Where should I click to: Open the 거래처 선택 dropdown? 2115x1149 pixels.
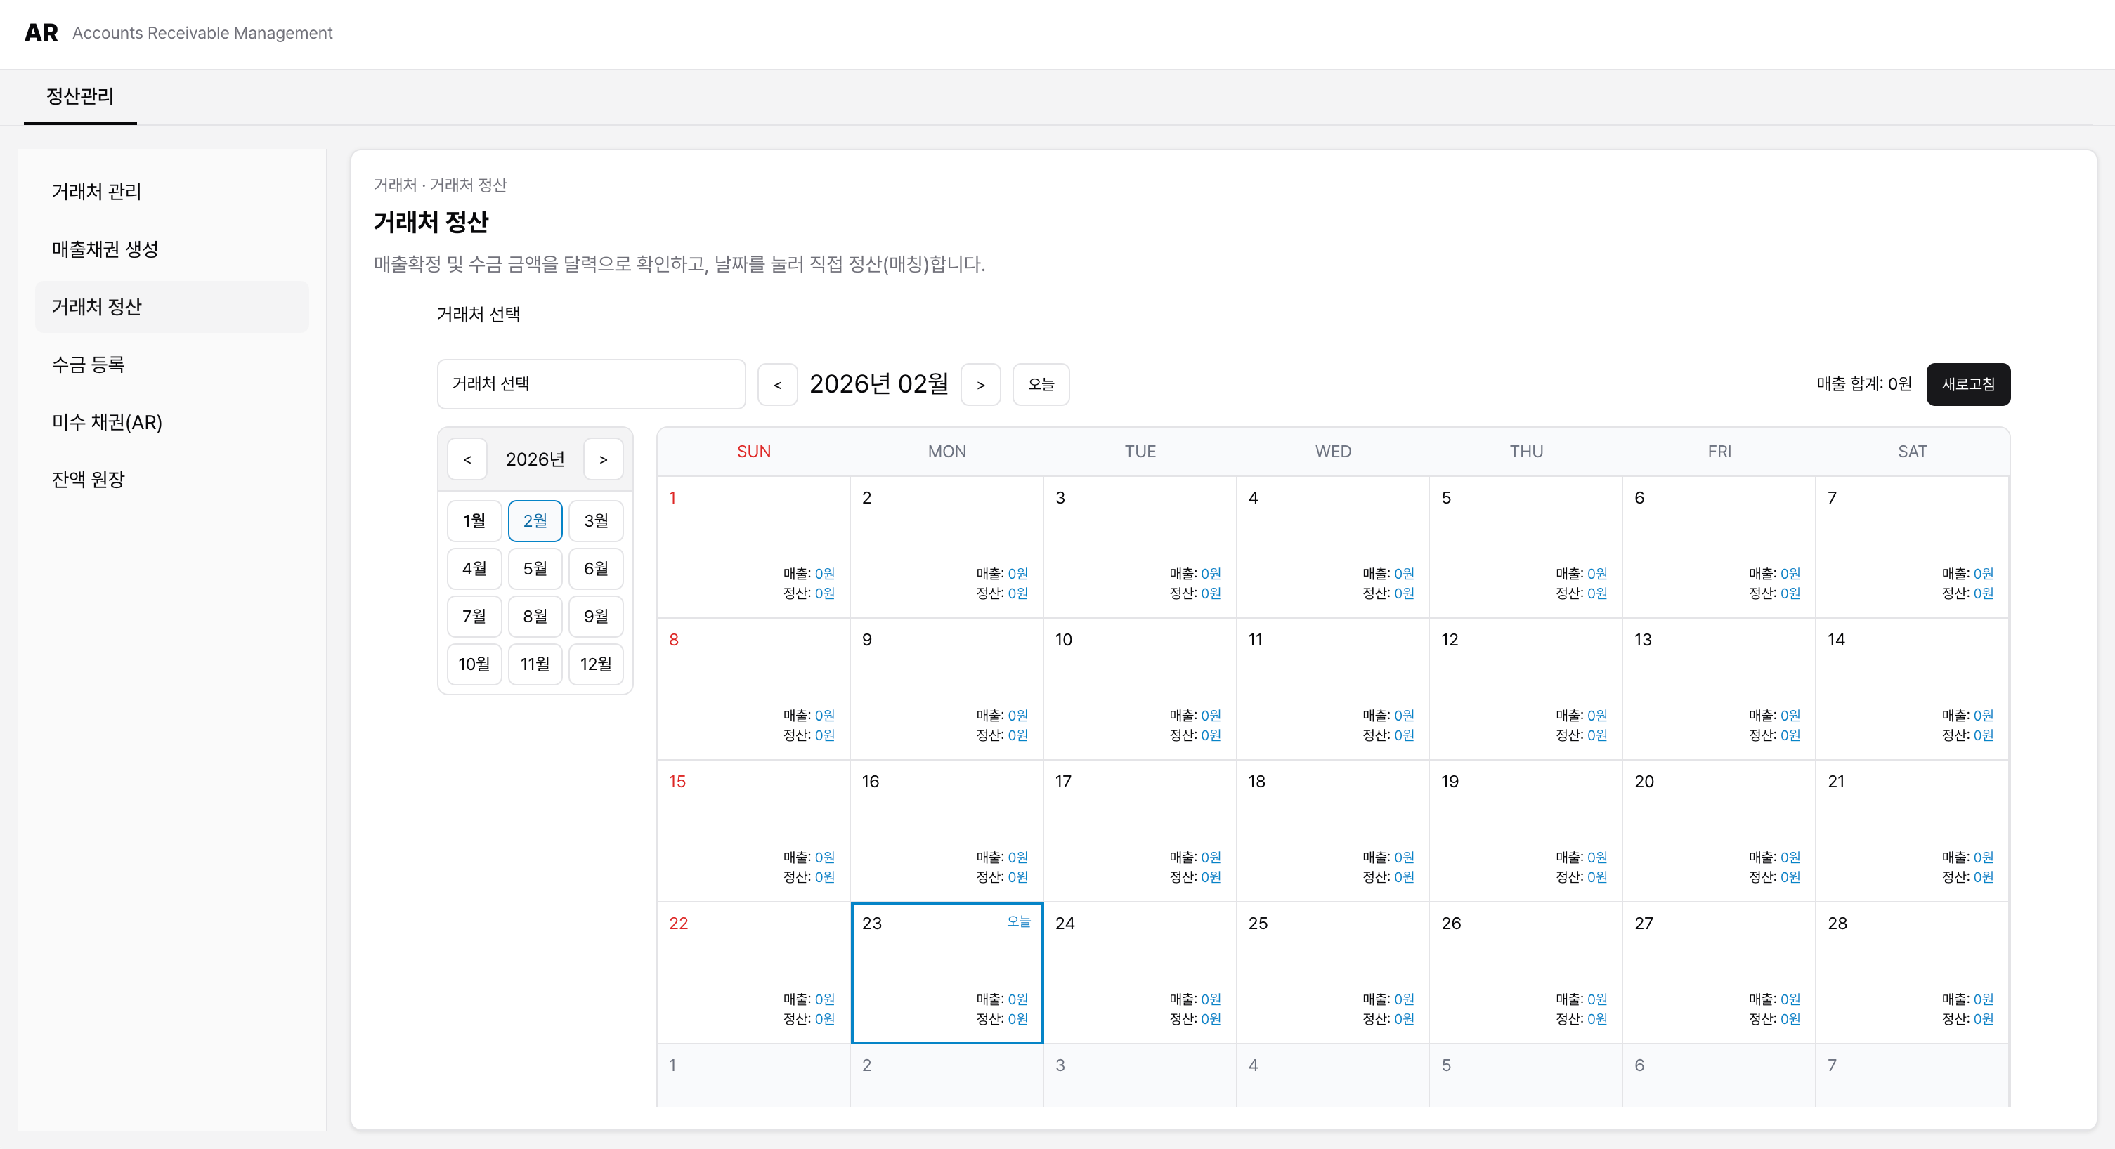click(590, 384)
